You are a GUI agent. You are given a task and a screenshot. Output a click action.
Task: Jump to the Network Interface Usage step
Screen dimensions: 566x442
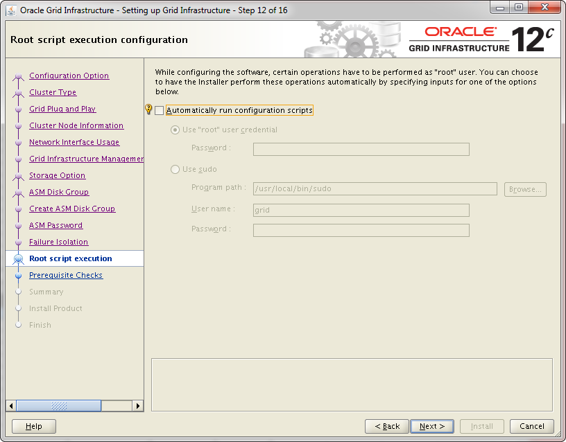(74, 142)
